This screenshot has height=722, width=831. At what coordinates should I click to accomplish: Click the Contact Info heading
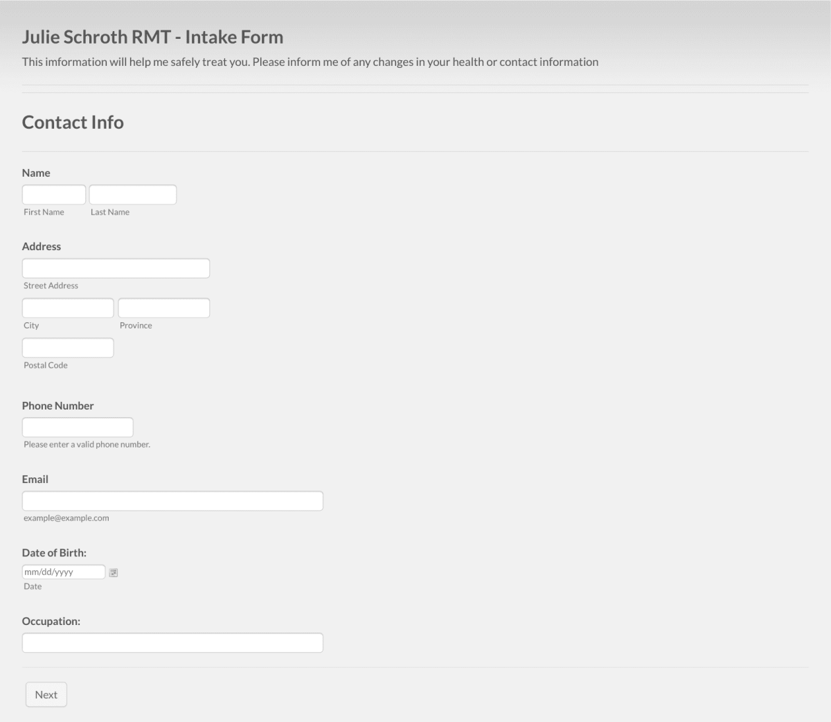tap(72, 122)
